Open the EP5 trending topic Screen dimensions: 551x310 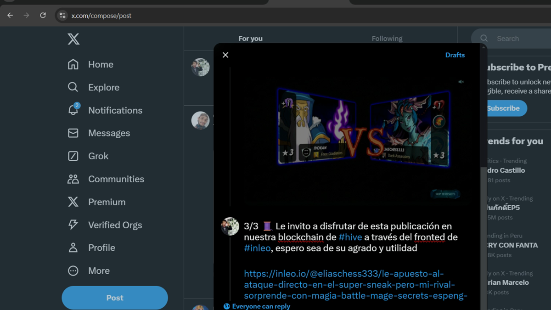pos(509,208)
